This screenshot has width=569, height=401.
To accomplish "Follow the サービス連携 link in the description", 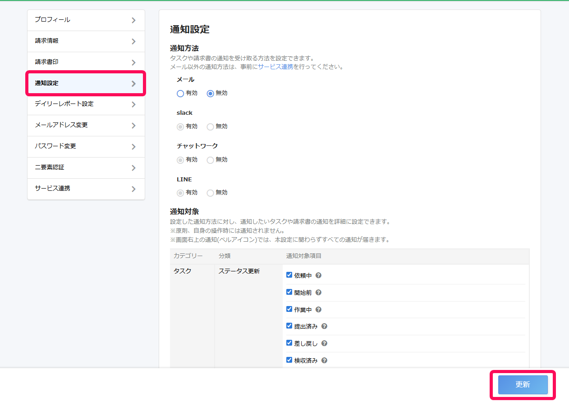I will coord(275,67).
